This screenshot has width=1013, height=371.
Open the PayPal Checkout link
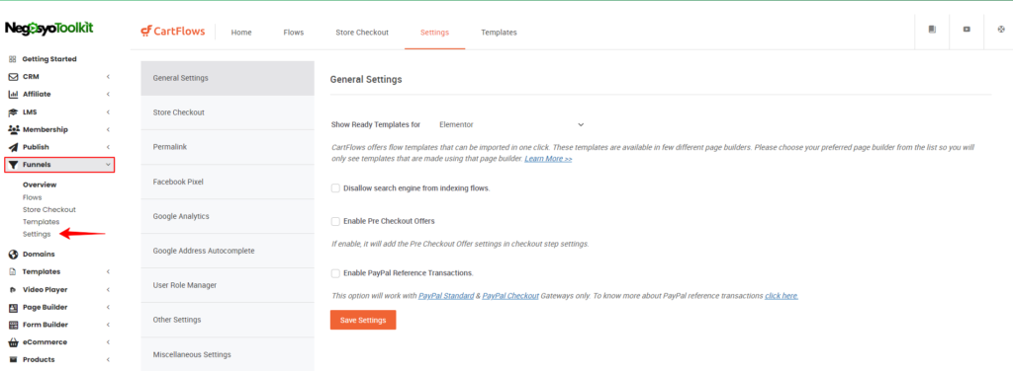pyautogui.click(x=510, y=296)
